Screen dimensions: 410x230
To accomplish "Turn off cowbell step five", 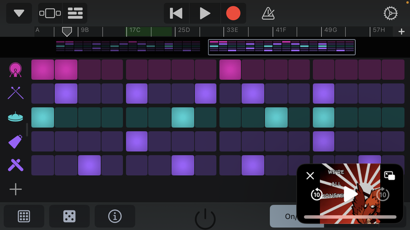I will (137, 142).
